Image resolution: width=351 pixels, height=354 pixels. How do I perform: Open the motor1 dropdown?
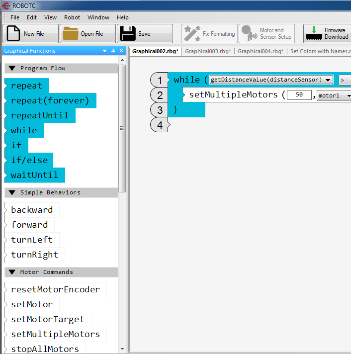point(334,95)
